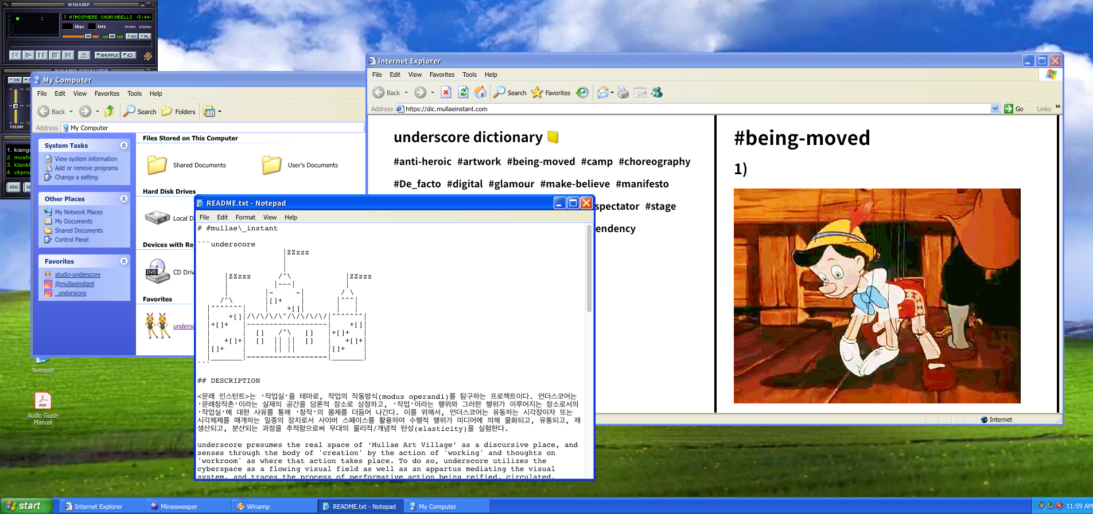Open the Format menu in Notepad
This screenshot has height=514, width=1093.
point(245,217)
